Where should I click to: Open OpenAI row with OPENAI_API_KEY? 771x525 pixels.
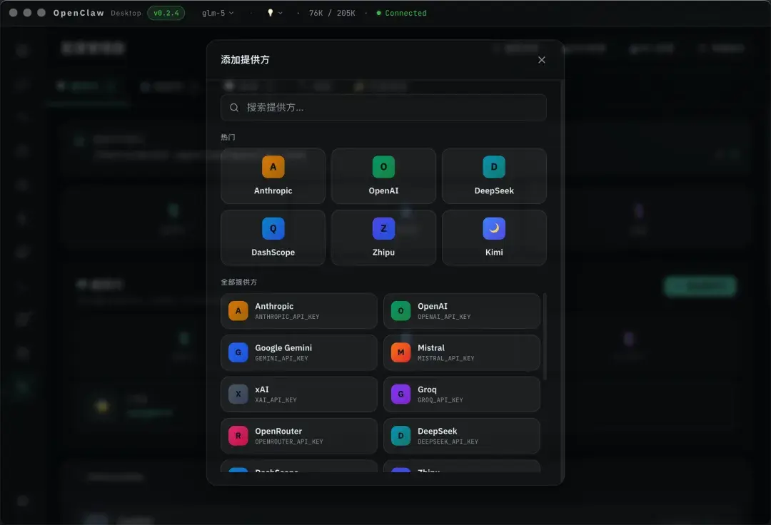coord(462,311)
